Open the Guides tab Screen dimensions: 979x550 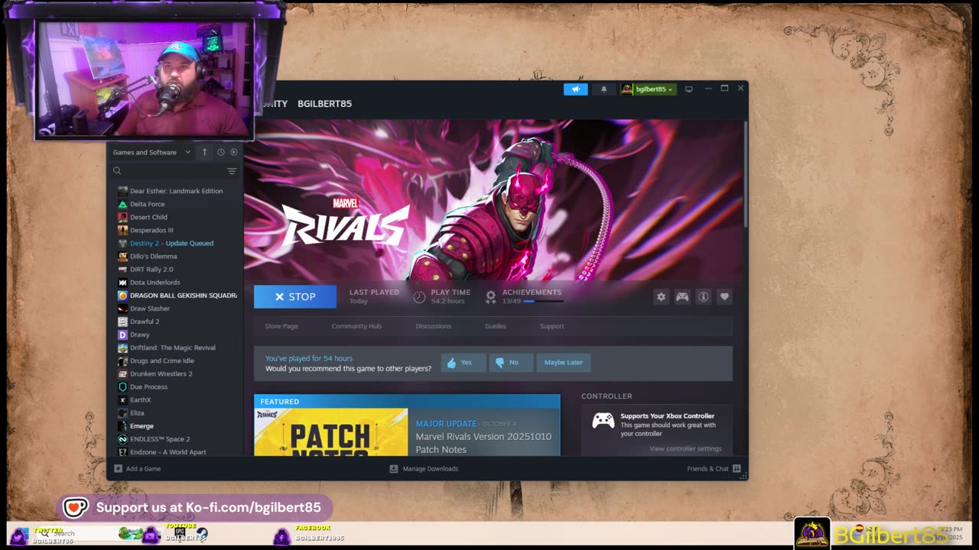click(x=496, y=326)
